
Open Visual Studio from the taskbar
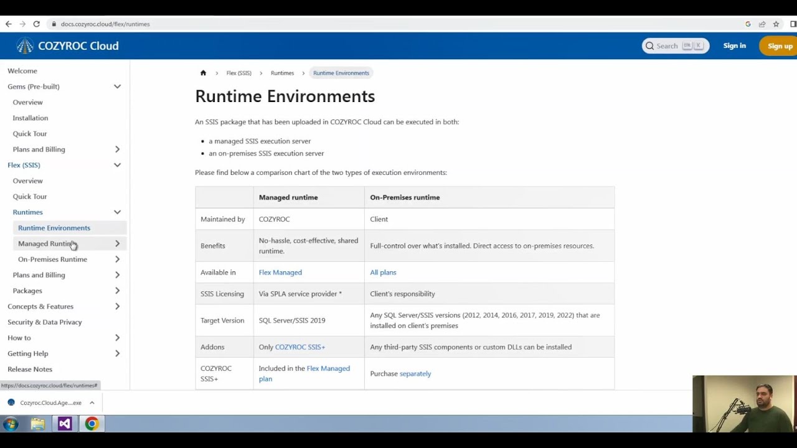coord(65,424)
